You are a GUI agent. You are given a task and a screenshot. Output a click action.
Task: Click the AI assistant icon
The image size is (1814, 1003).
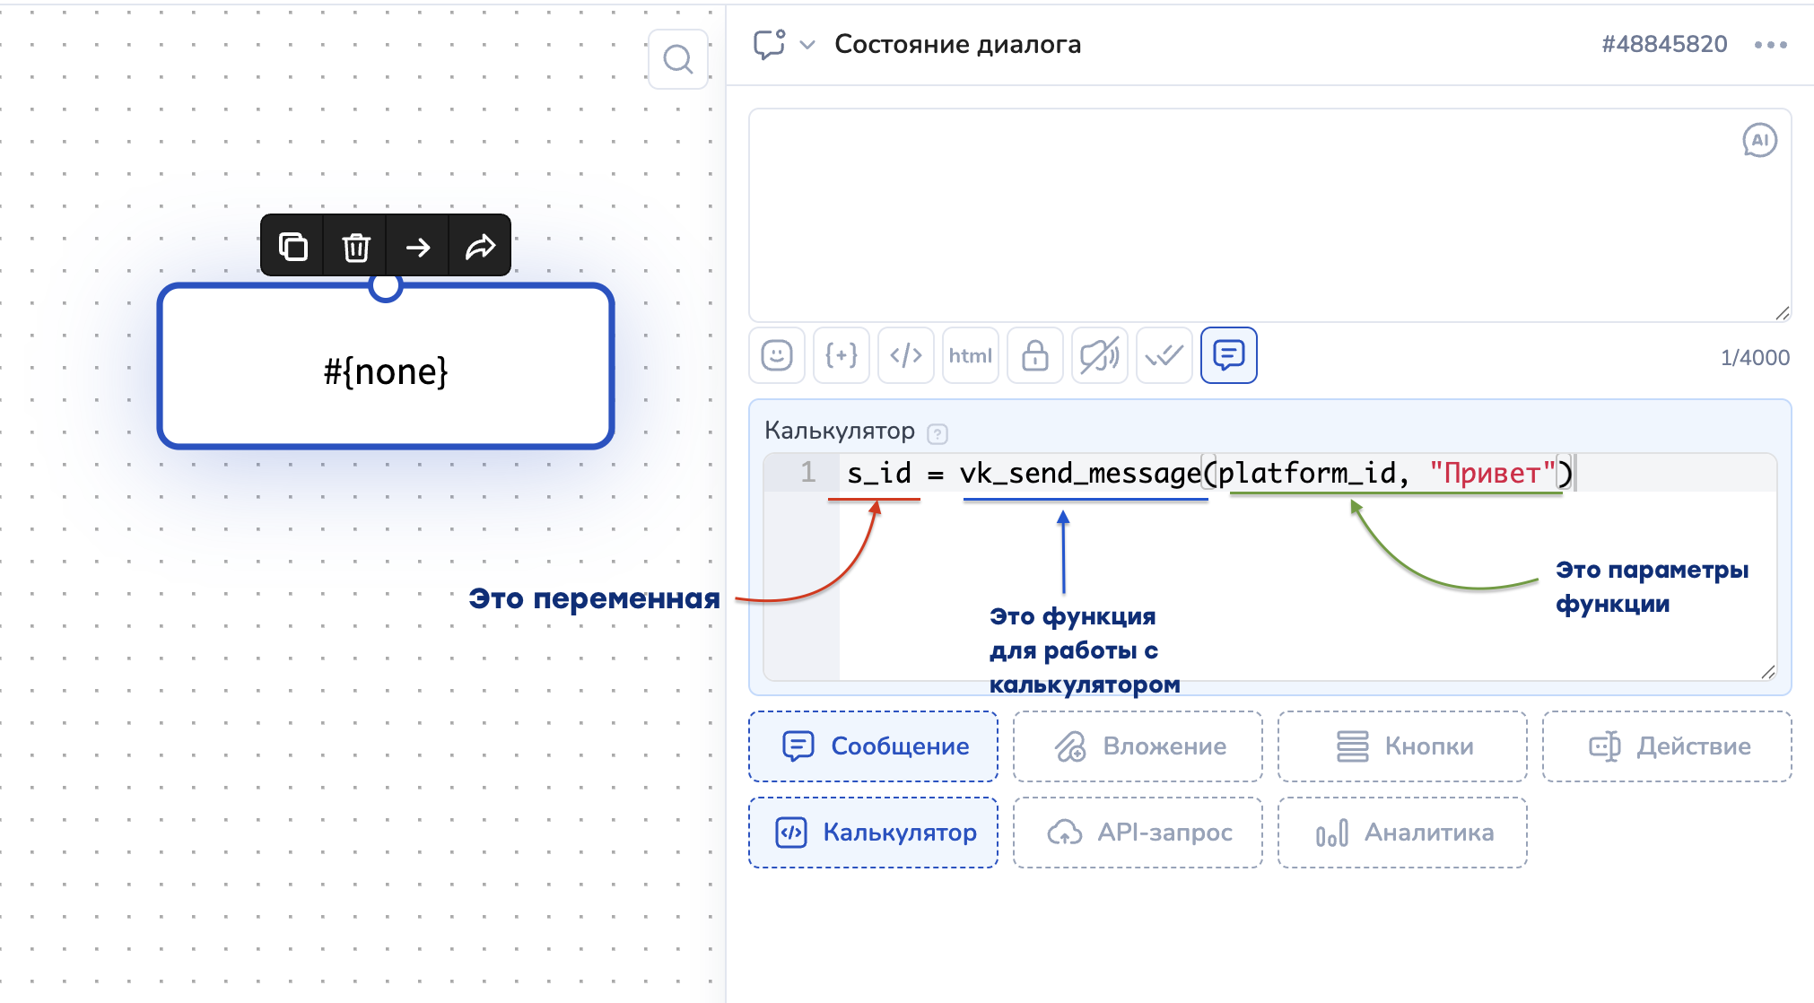tap(1758, 140)
